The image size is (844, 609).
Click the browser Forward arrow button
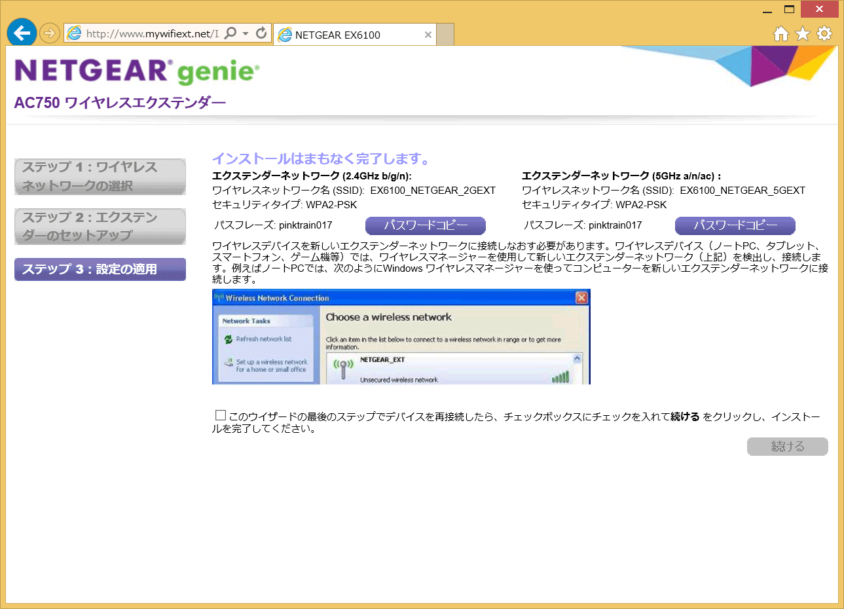[x=50, y=33]
